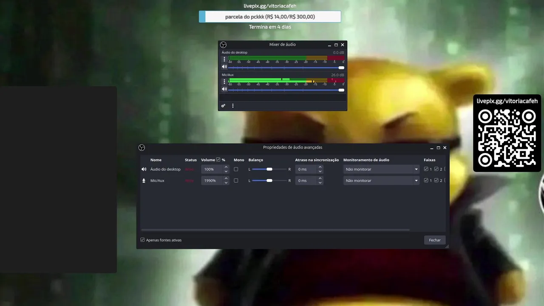Uncheck track 2 for Mic/Aux
The image size is (544, 306).
(x=436, y=181)
